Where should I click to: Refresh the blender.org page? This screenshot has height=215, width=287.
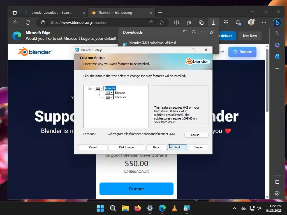point(28,22)
